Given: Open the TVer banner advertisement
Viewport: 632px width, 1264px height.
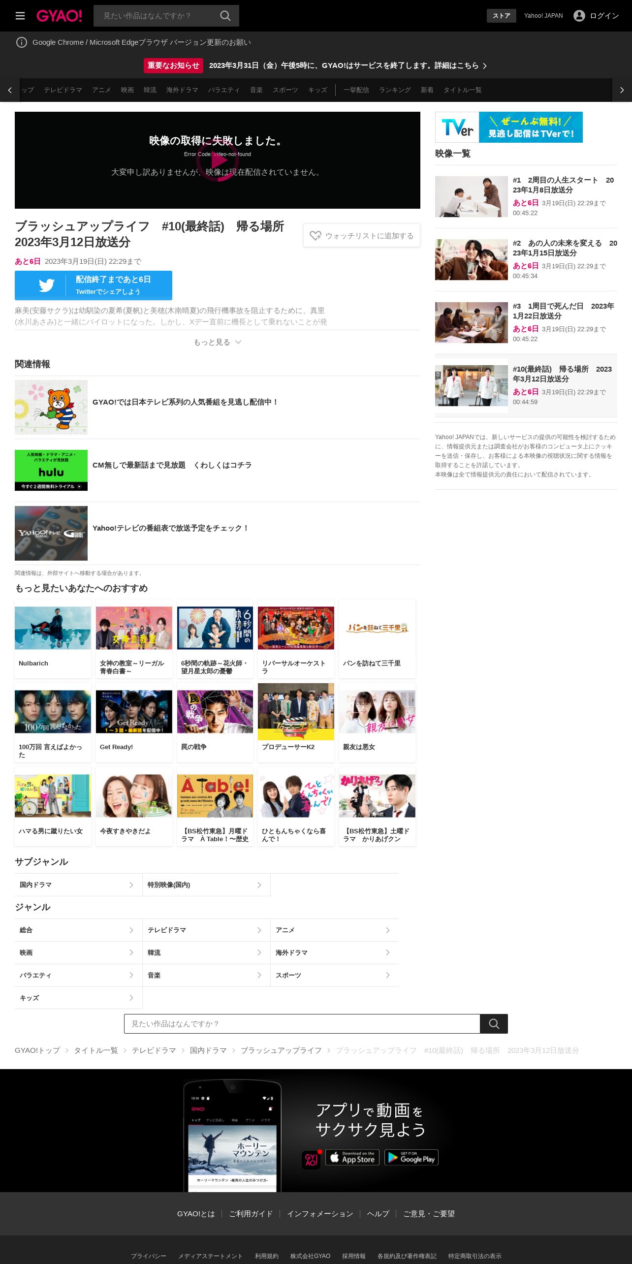Looking at the screenshot, I should coord(509,127).
